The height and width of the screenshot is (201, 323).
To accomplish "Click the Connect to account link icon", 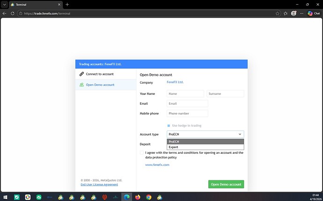I will click(x=81, y=74).
